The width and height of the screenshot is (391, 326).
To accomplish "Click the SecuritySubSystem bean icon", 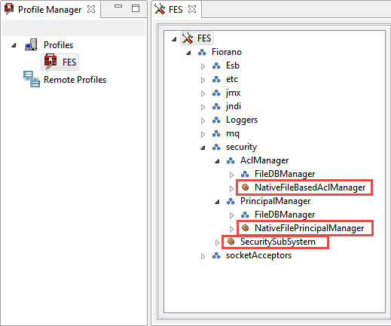I will click(x=231, y=242).
